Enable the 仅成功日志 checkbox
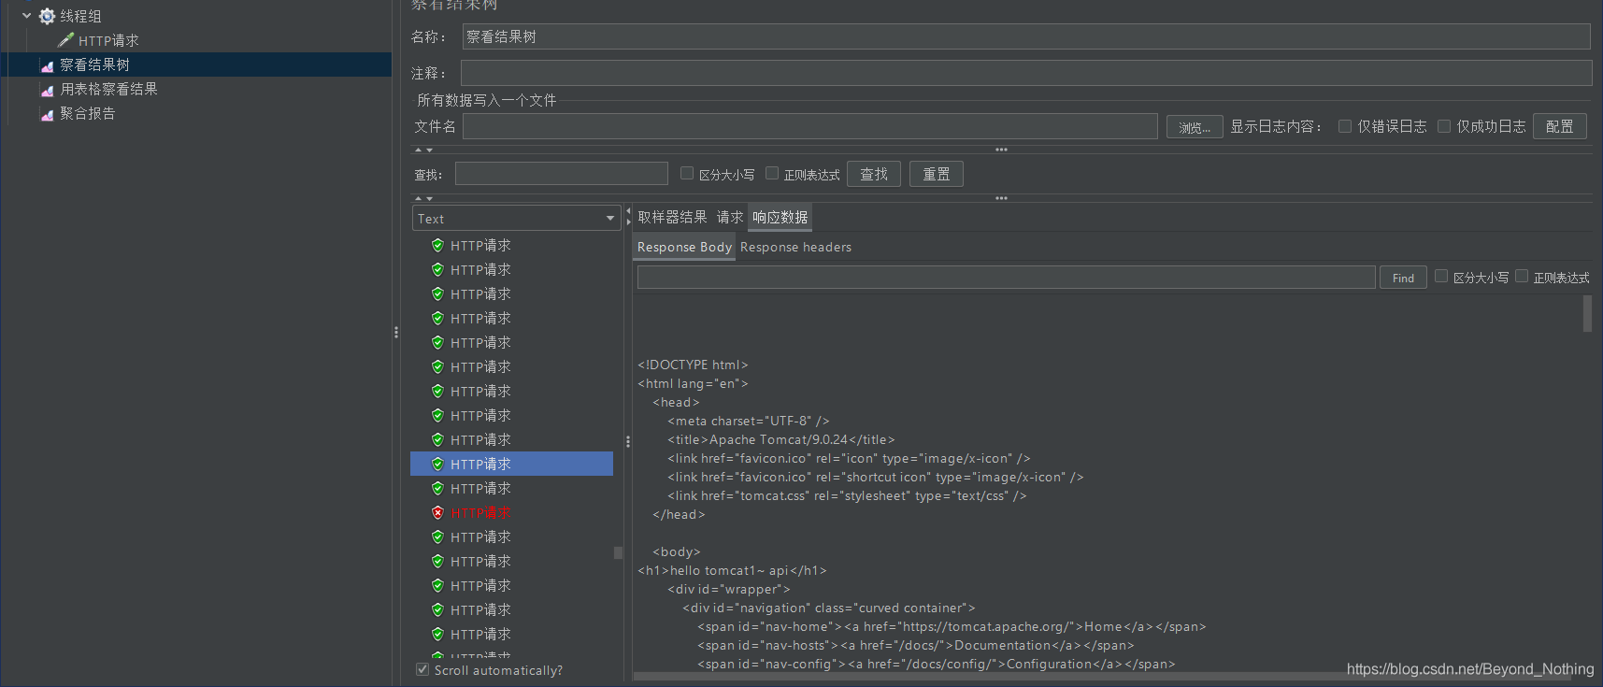The height and width of the screenshot is (687, 1603). tap(1444, 126)
